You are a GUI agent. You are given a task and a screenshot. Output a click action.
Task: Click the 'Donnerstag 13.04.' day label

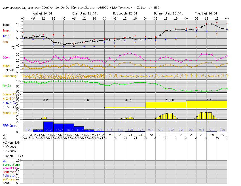pyautogui.click(x=168, y=13)
